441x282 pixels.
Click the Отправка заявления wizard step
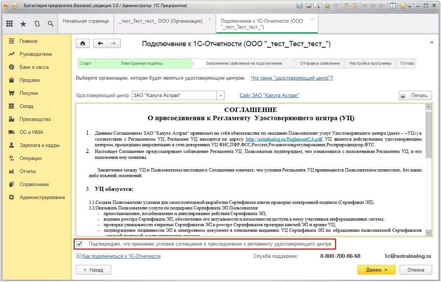(x=320, y=63)
